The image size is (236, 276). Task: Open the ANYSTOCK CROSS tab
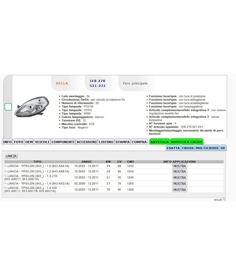tap(187, 142)
